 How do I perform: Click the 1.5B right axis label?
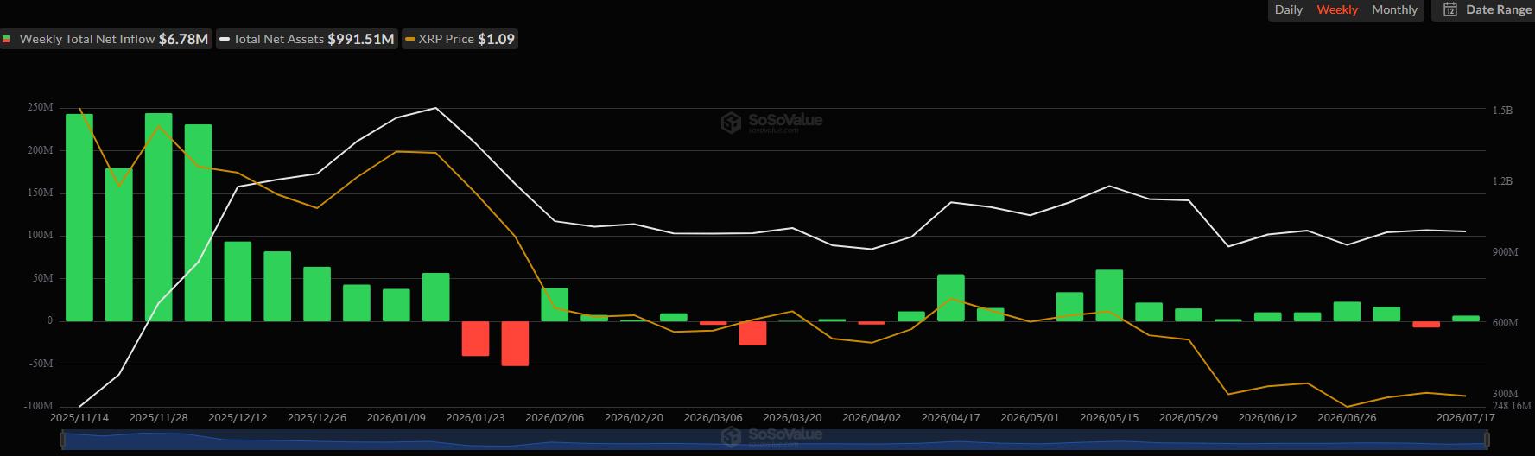coord(1502,111)
